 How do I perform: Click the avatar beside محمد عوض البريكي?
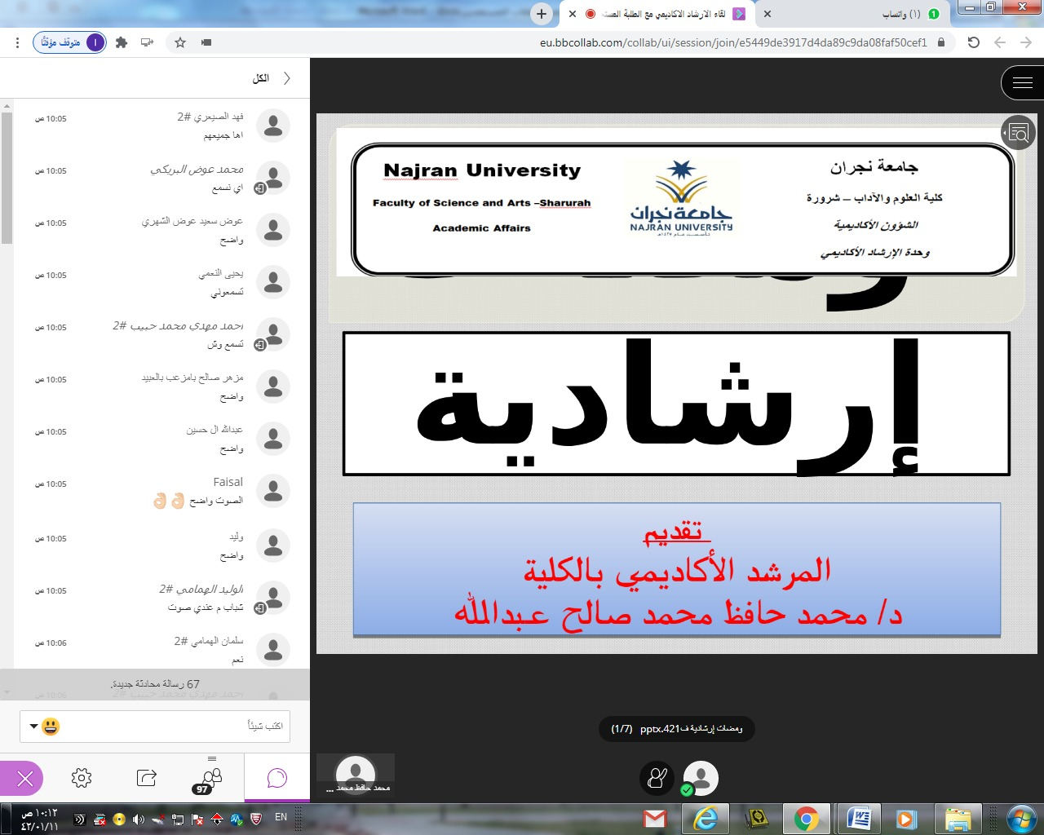pos(273,178)
